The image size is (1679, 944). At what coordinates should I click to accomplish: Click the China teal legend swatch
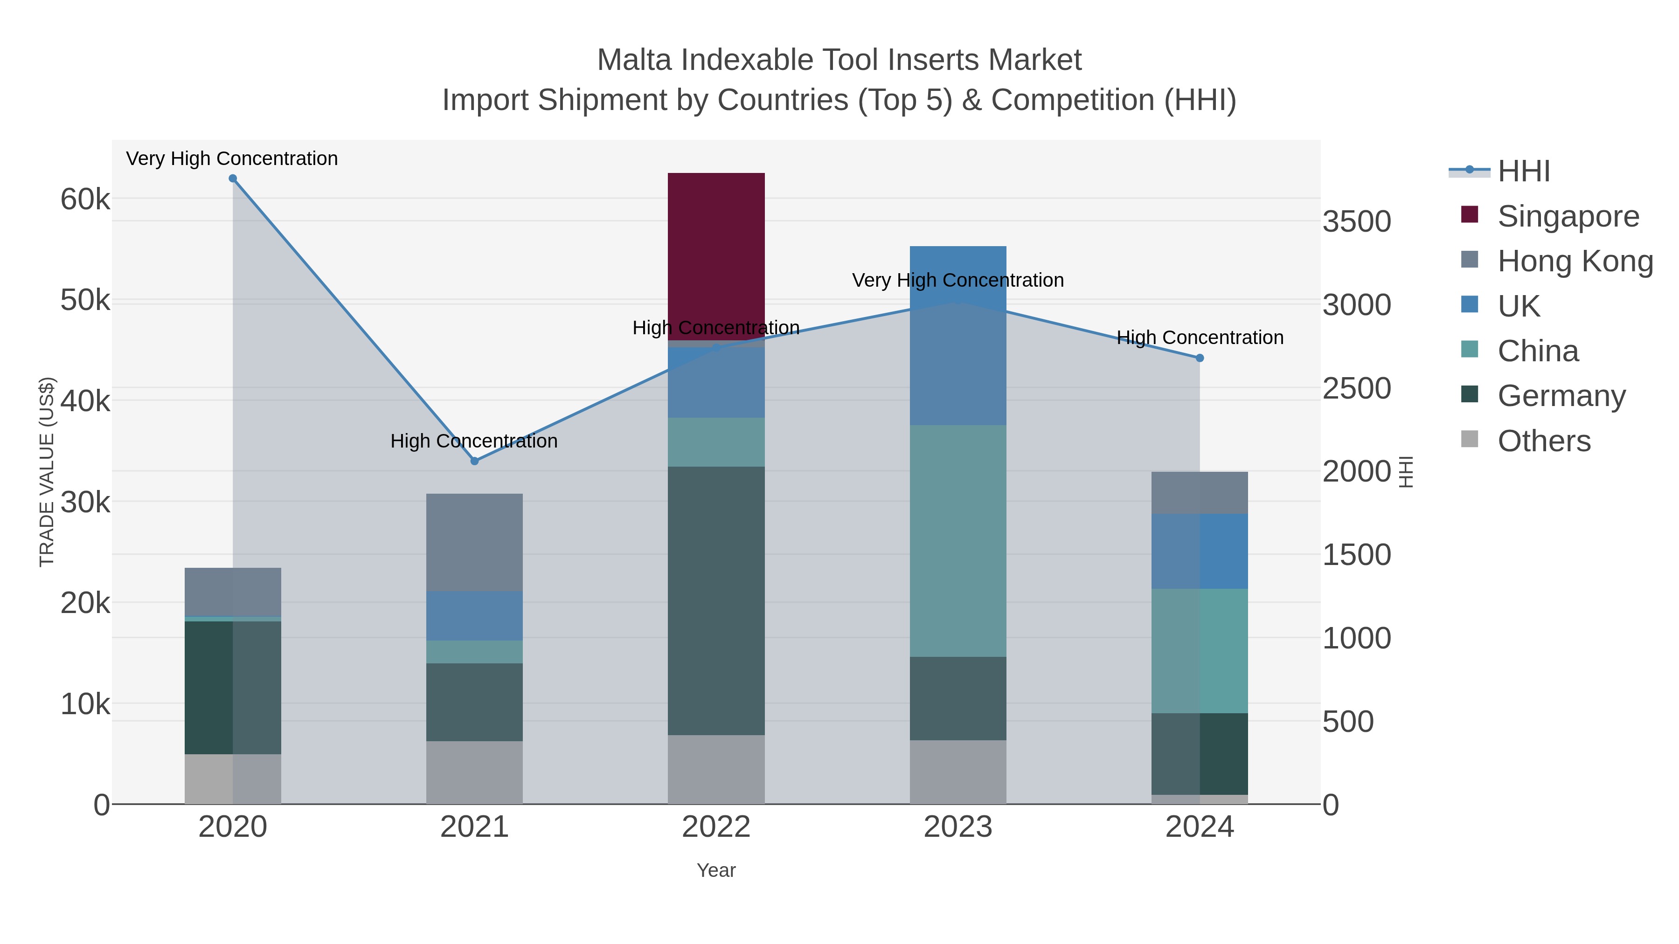click(x=1470, y=349)
